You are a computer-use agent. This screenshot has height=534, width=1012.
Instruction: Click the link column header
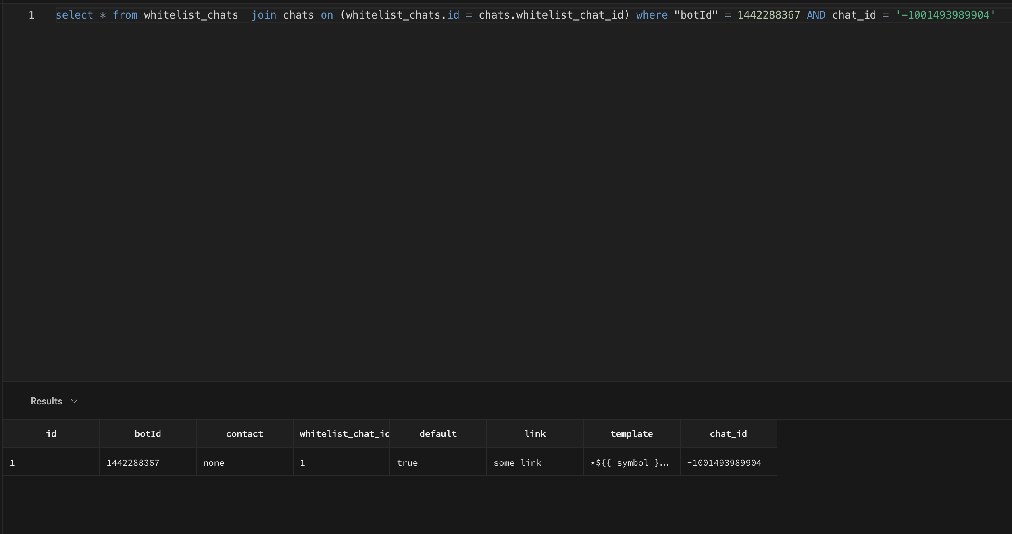(x=535, y=434)
